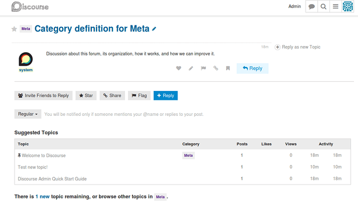Click the 1 new link at the bottom
This screenshot has height=211, width=358.
[x=43, y=197]
